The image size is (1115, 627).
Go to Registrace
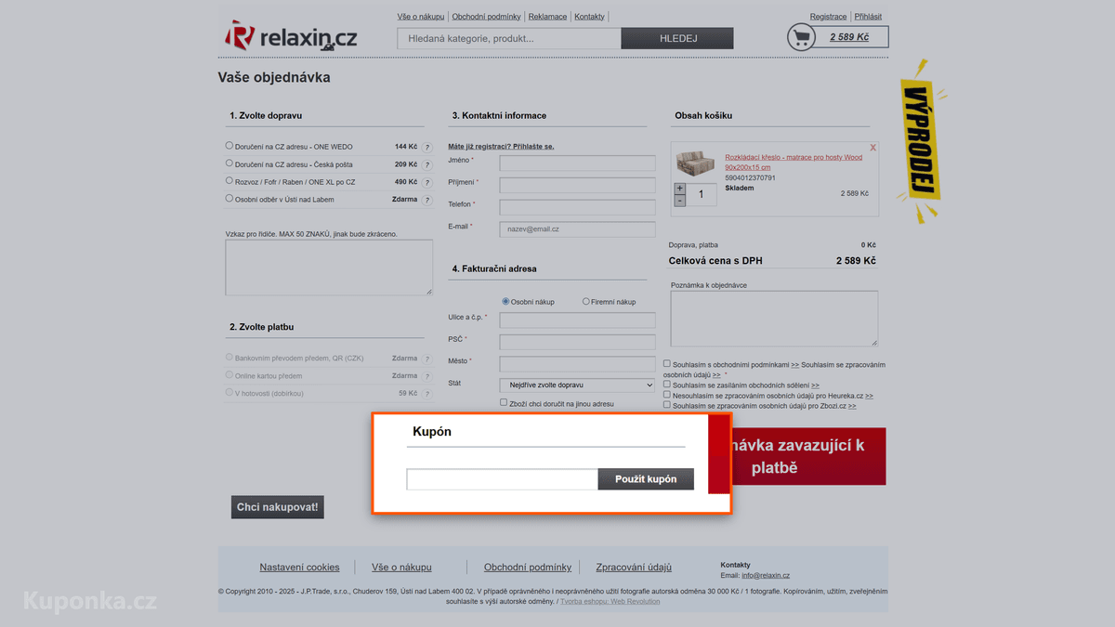(x=828, y=17)
